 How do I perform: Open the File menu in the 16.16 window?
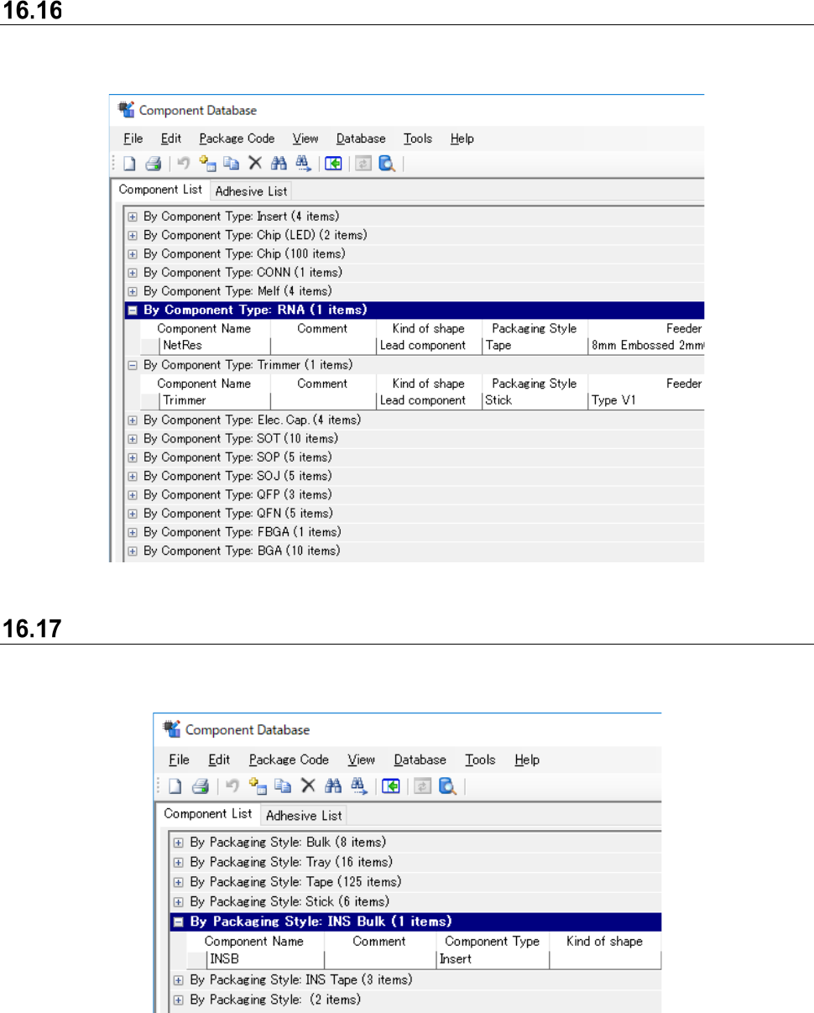[133, 138]
